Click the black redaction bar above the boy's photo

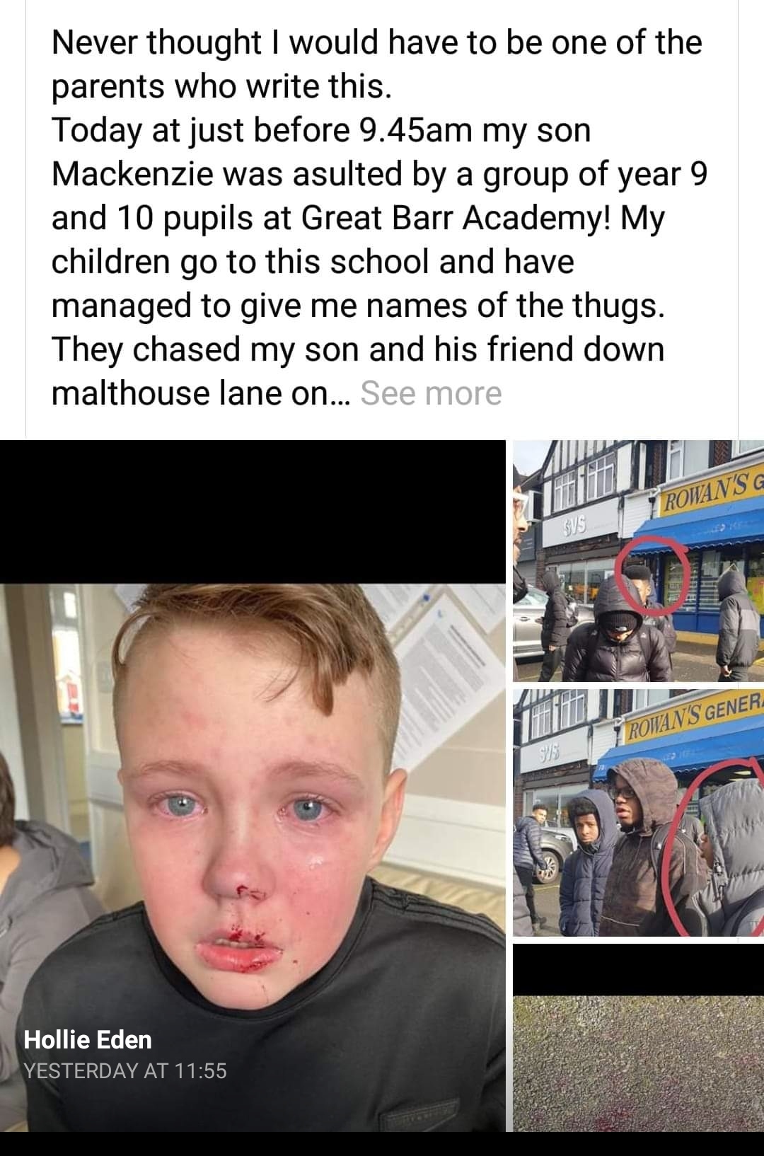tap(253, 511)
